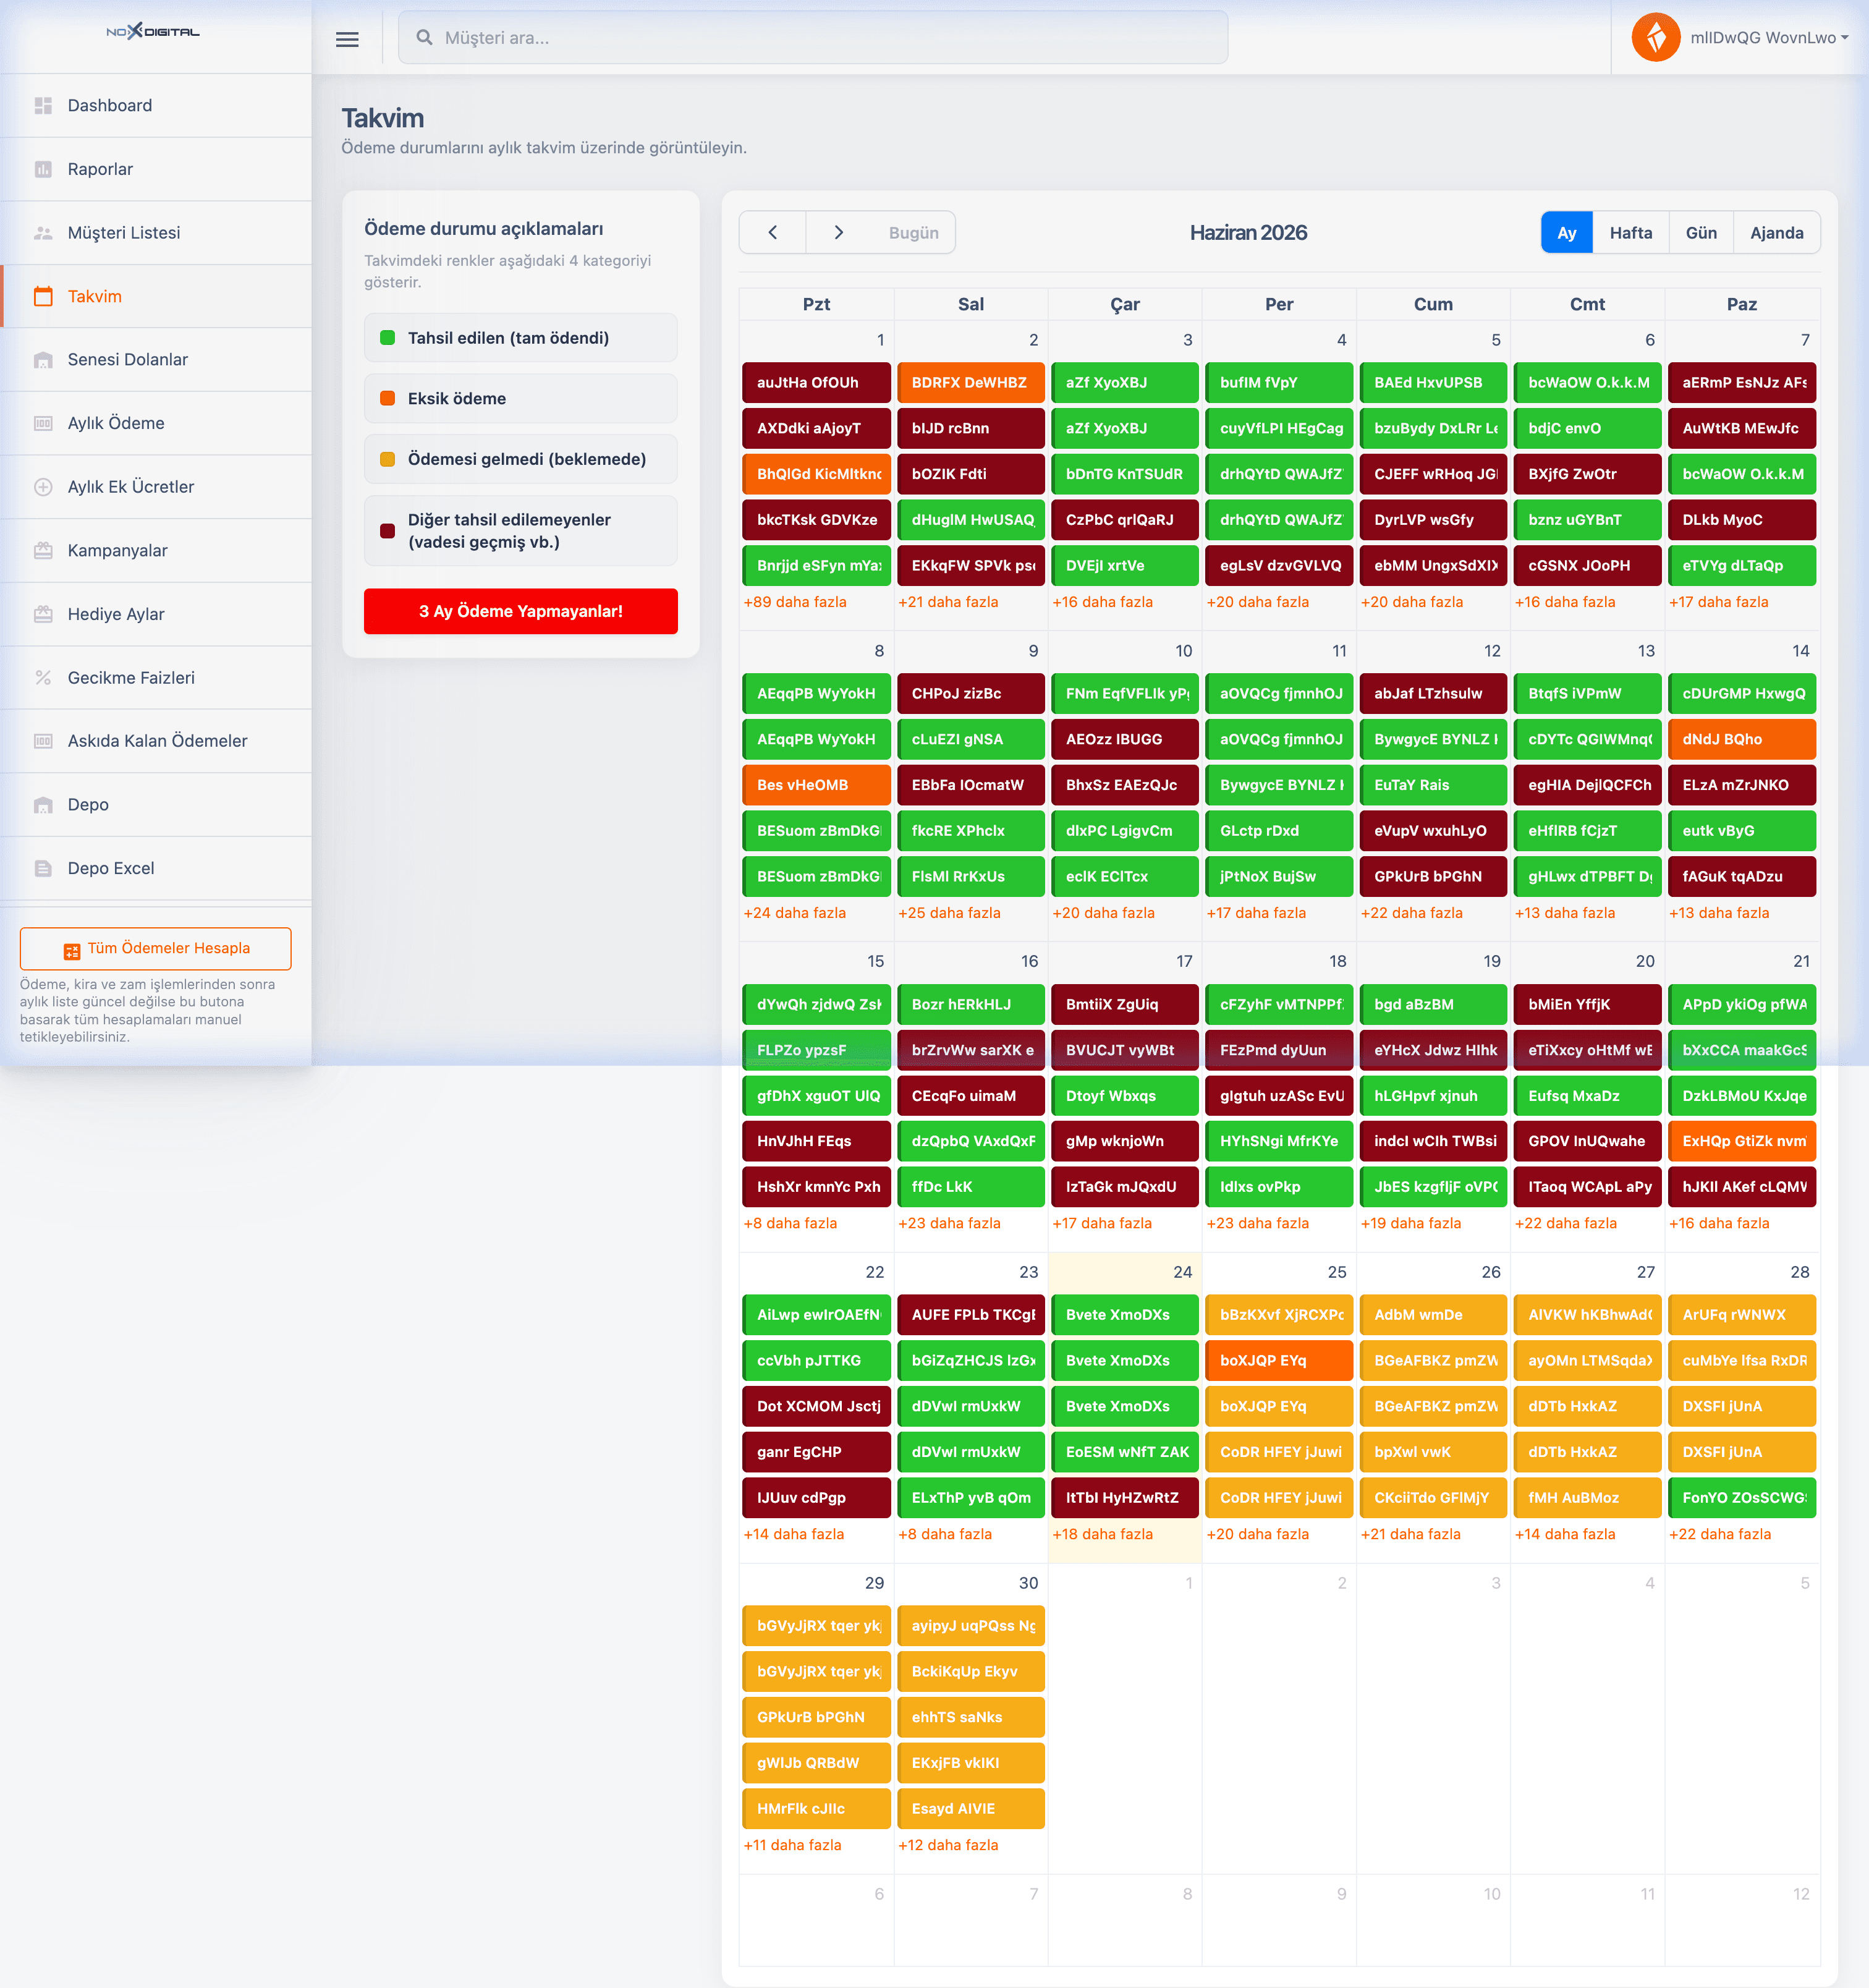Open day number 10 in the calendar
The image size is (1869, 1988).
pyautogui.click(x=1183, y=651)
